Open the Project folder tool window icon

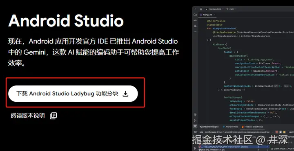195,15
